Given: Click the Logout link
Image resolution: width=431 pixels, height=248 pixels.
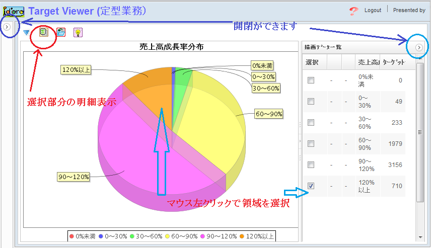Looking at the screenshot, I should (373, 10).
